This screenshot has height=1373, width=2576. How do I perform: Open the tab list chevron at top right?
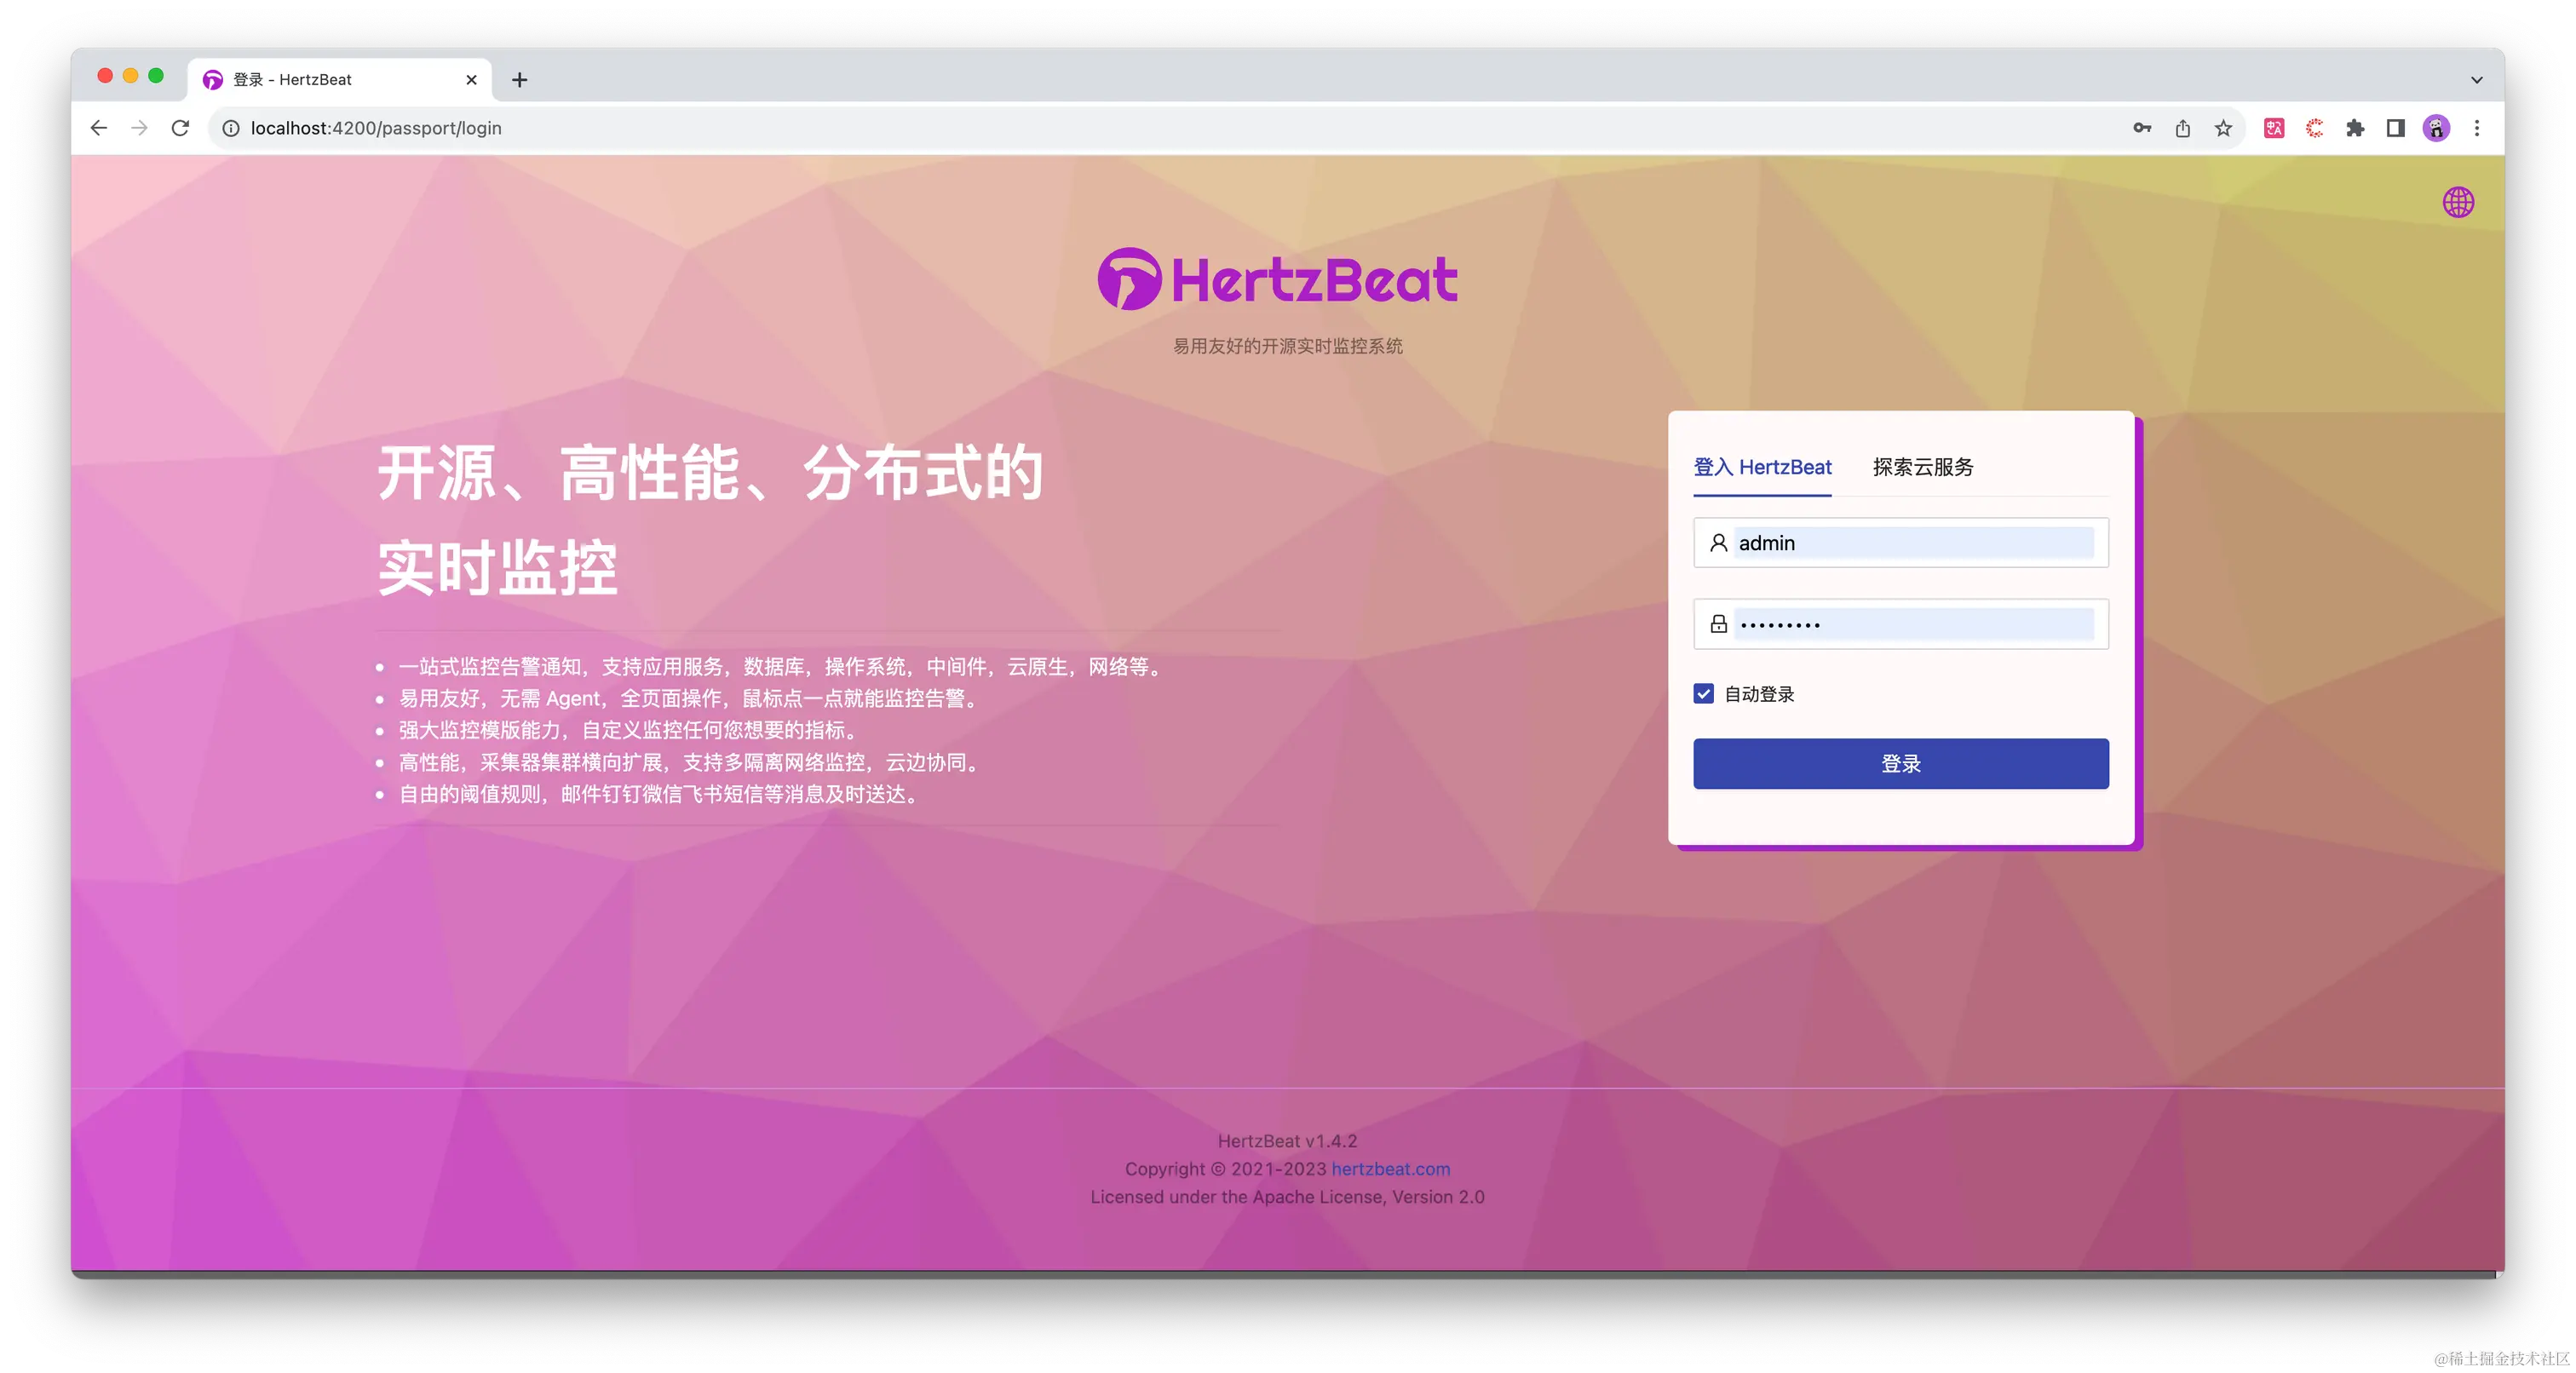tap(2477, 79)
